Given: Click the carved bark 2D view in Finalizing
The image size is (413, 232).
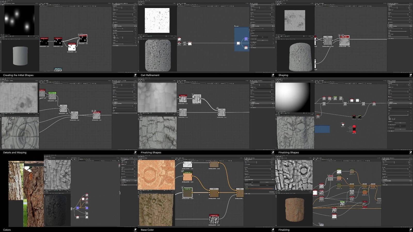Looking at the screenshot, I should 294,175.
